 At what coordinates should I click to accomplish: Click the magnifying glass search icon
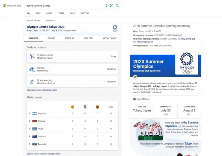(117, 6)
